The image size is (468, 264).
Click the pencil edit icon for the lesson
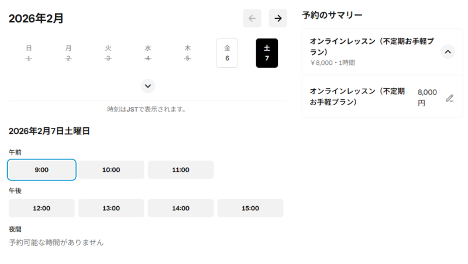pyautogui.click(x=449, y=98)
